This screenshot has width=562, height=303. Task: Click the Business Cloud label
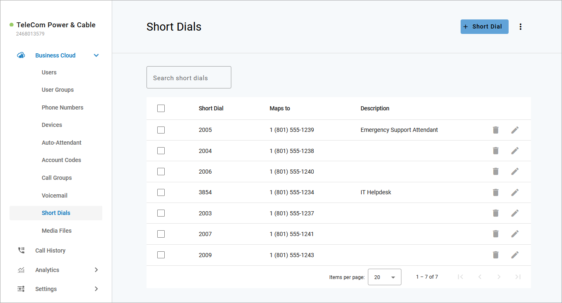55,55
